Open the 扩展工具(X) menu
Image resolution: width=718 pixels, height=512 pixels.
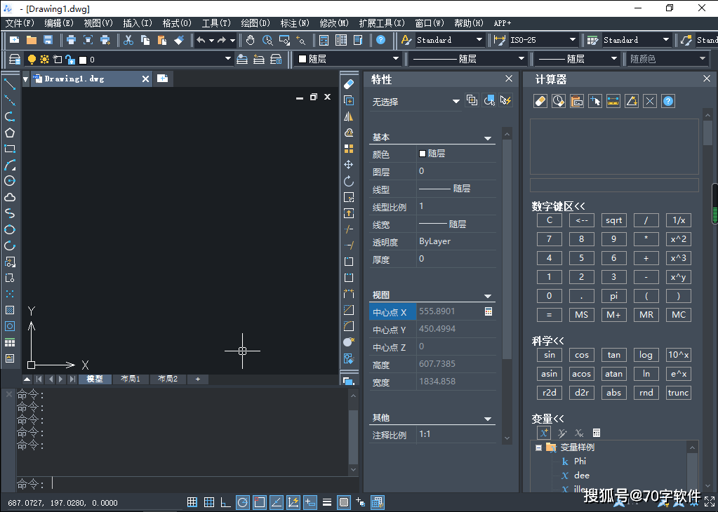tap(381, 23)
